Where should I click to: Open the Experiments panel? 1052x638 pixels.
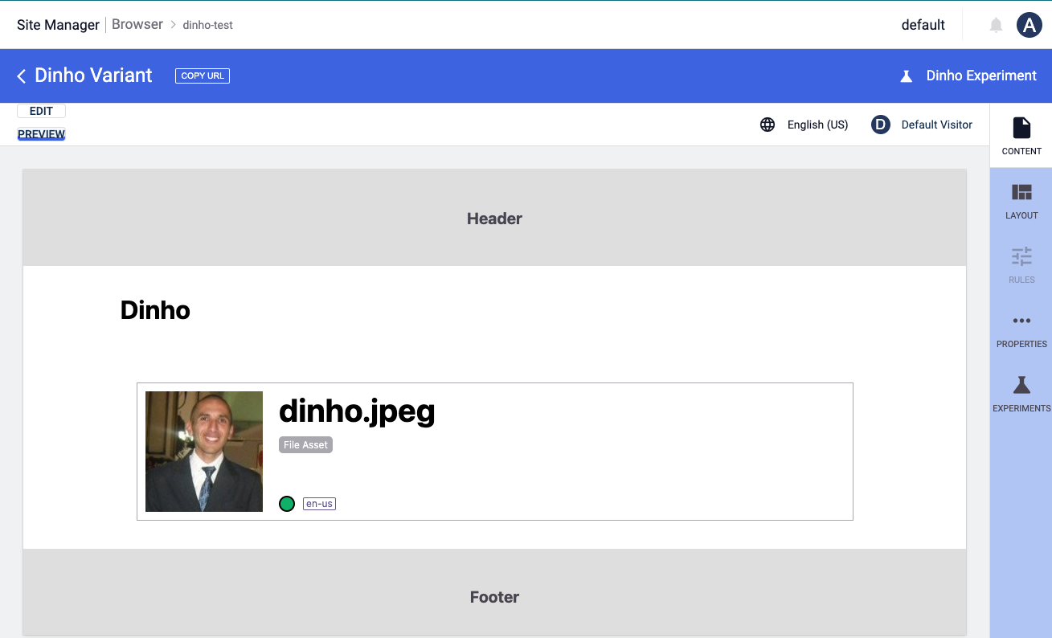(1021, 392)
